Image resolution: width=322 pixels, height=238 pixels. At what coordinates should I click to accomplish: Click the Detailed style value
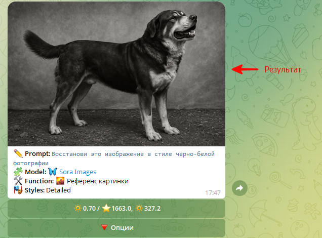(x=58, y=190)
